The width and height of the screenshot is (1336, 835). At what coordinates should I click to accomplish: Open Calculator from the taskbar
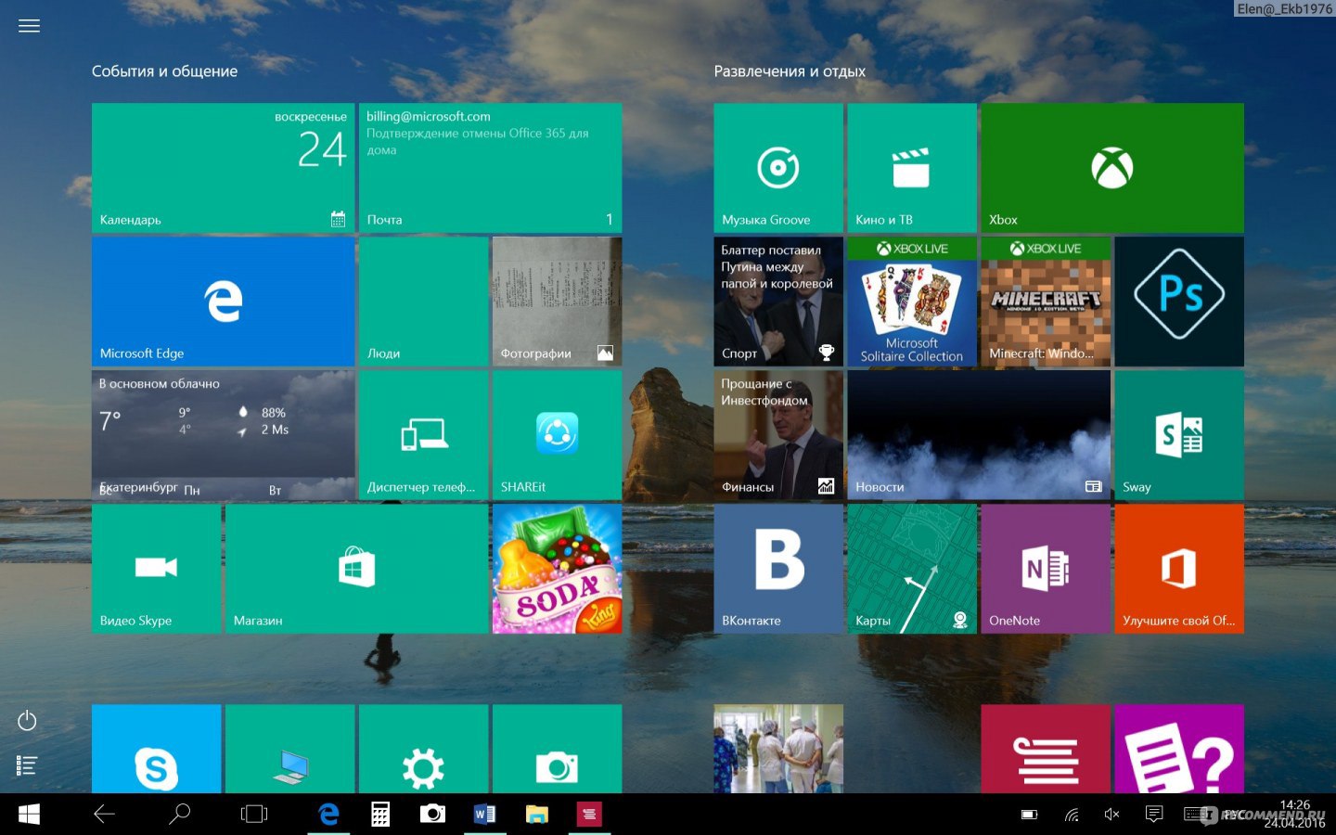pyautogui.click(x=380, y=814)
